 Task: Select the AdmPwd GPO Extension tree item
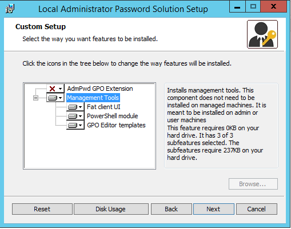100,89
